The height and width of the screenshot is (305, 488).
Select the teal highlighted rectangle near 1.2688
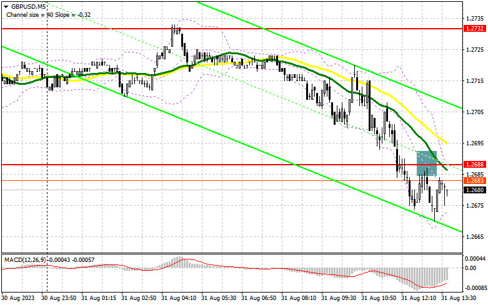point(427,163)
